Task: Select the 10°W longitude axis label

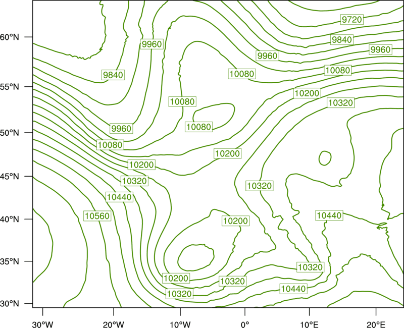Action: point(180,324)
